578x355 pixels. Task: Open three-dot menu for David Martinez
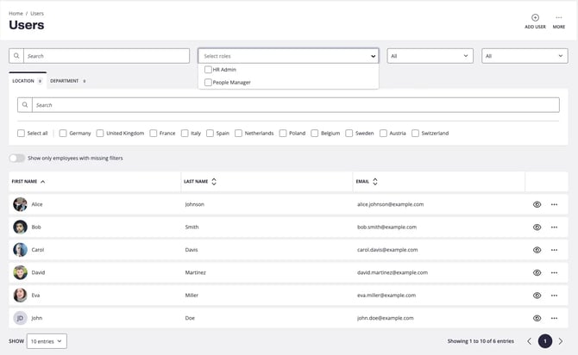pyautogui.click(x=554, y=273)
